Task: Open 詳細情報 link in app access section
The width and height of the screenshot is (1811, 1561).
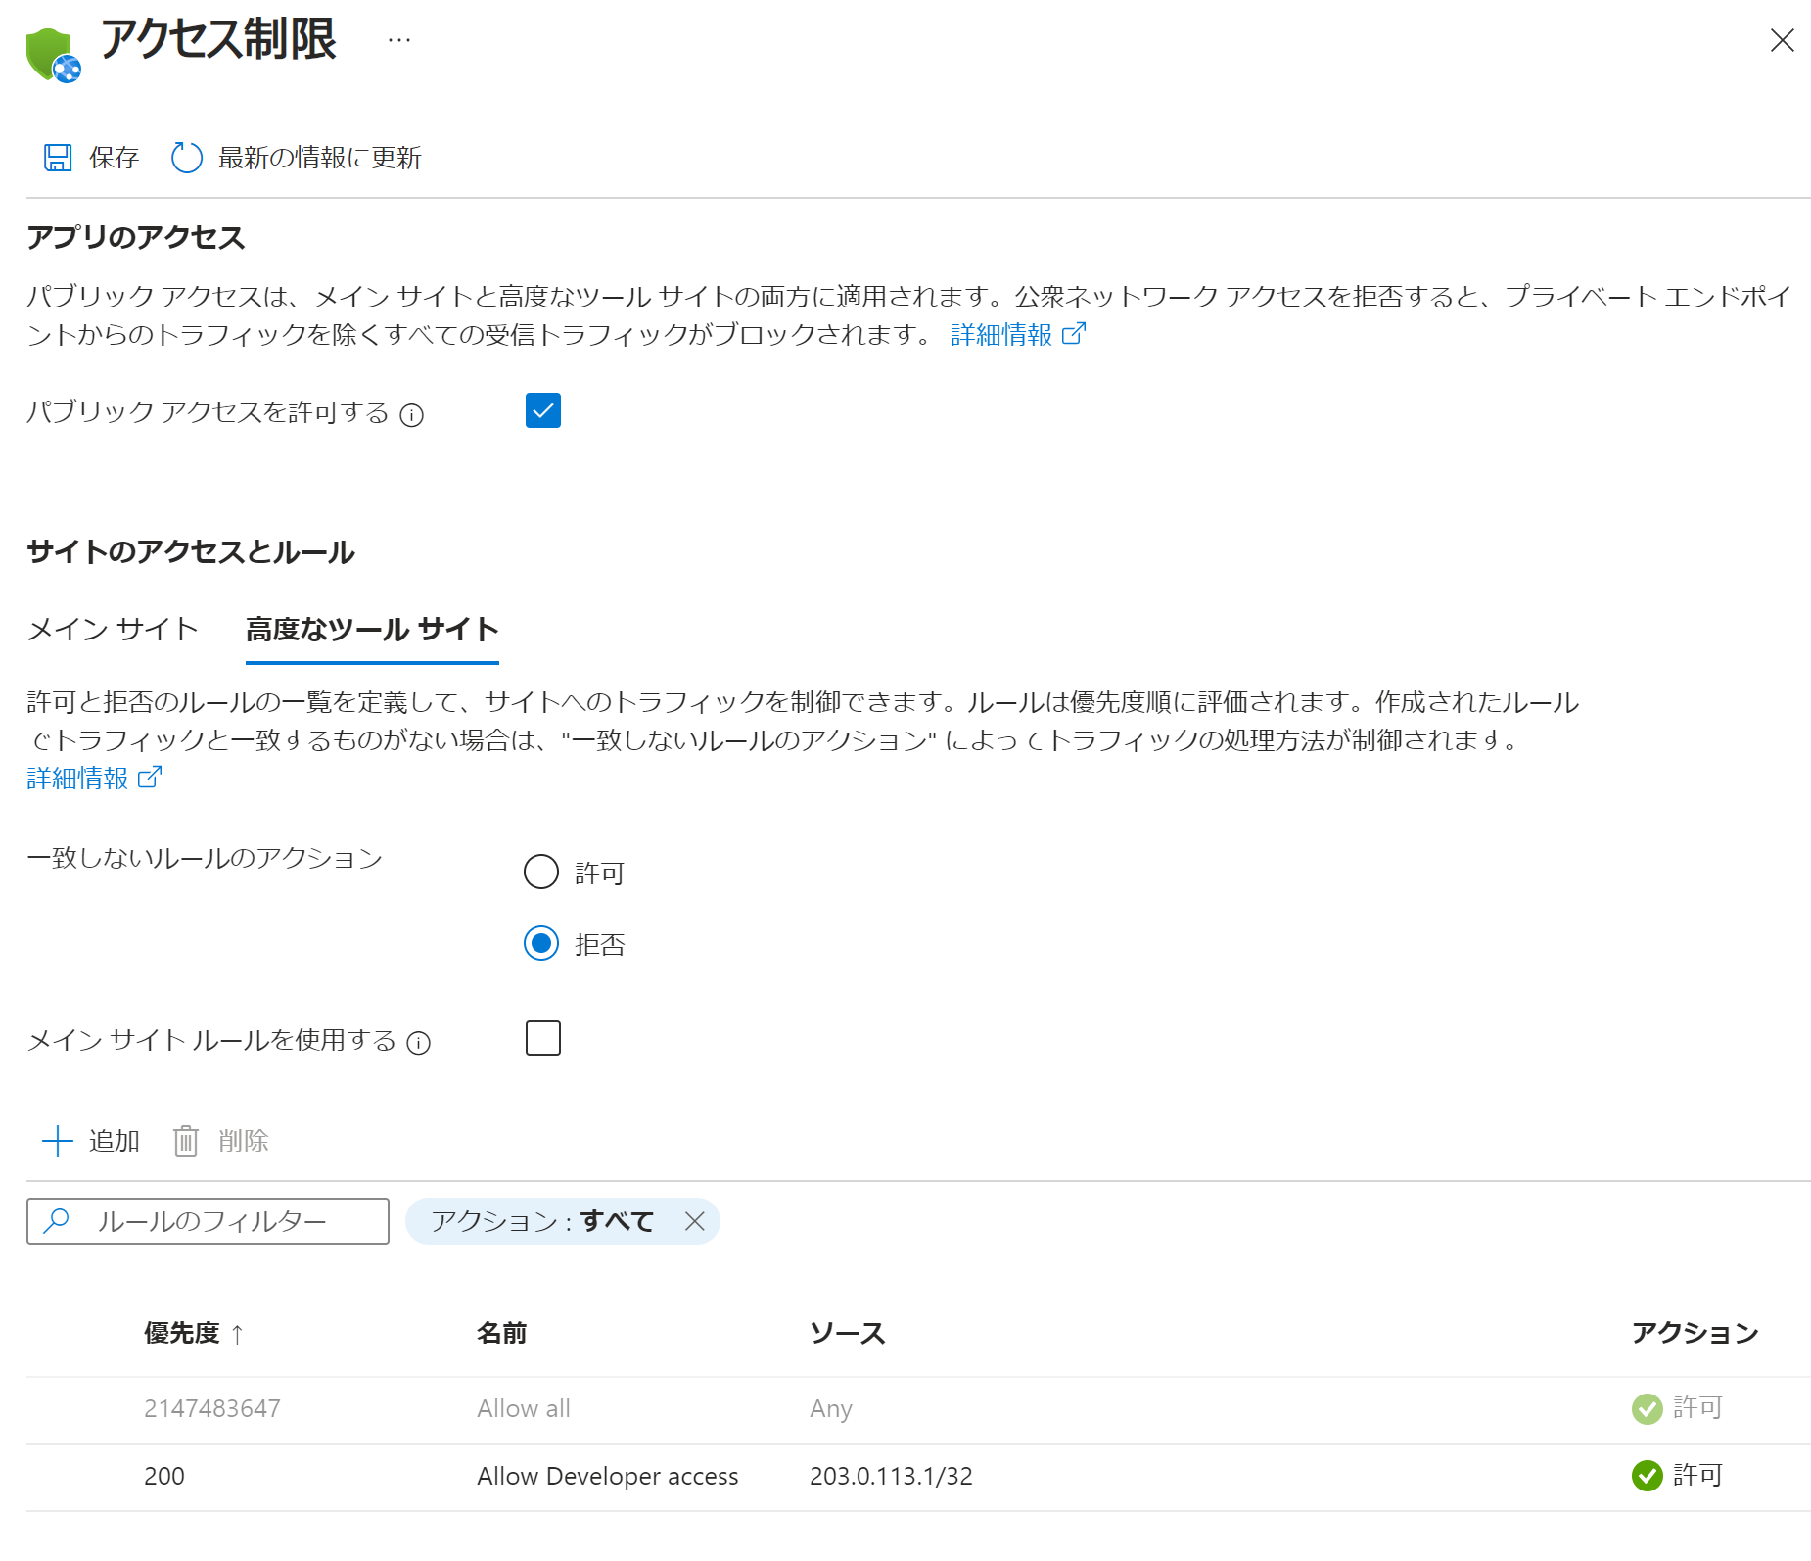Action: [1018, 335]
